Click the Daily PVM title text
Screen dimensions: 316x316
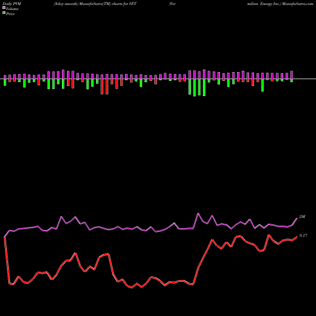[x=12, y=4]
